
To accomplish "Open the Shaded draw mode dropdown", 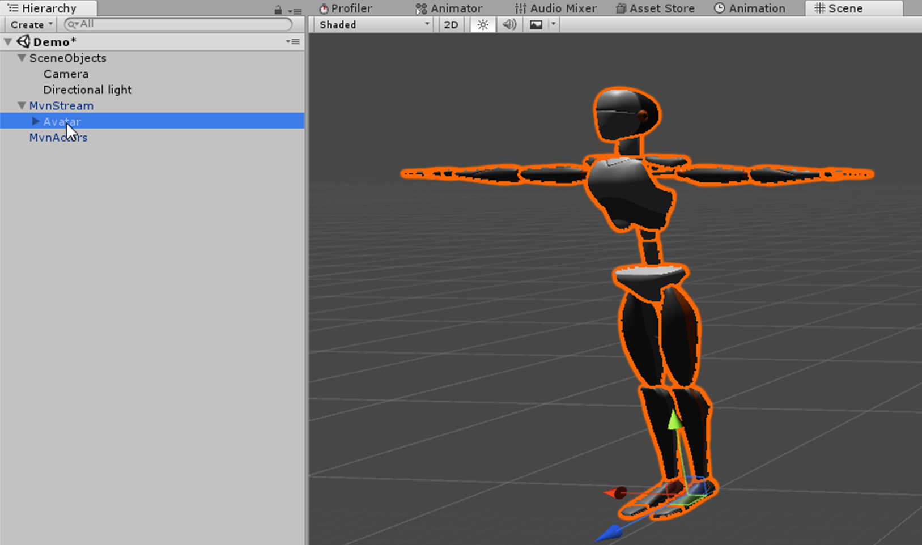I will (x=373, y=25).
